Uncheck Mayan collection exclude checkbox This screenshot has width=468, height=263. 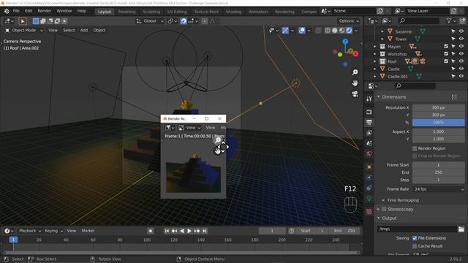tap(446, 46)
